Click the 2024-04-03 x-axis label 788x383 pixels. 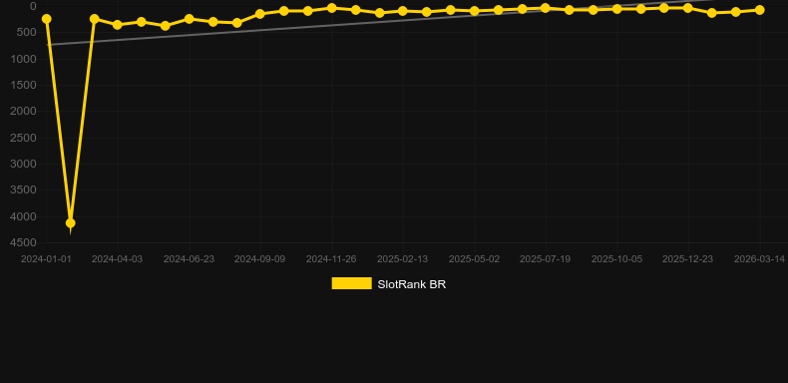coord(117,259)
